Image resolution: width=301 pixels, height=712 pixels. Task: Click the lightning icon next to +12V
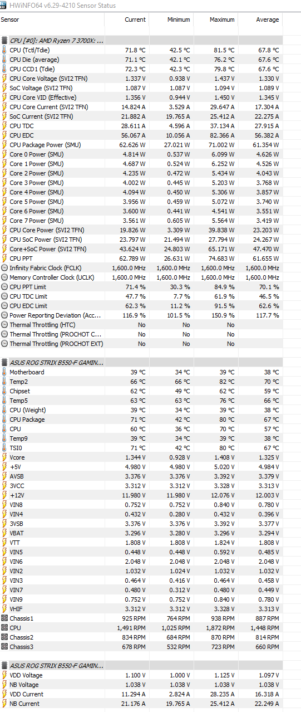click(x=4, y=495)
